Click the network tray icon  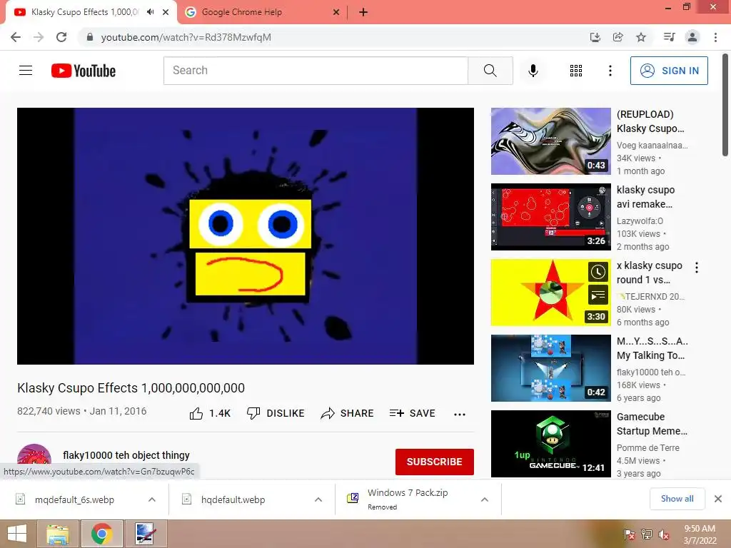[647, 534]
